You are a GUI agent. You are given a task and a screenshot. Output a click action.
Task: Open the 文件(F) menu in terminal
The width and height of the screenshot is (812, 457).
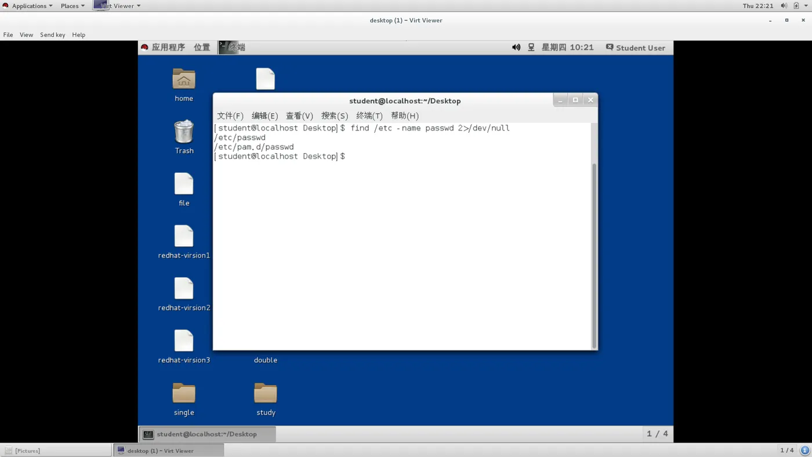(x=230, y=116)
